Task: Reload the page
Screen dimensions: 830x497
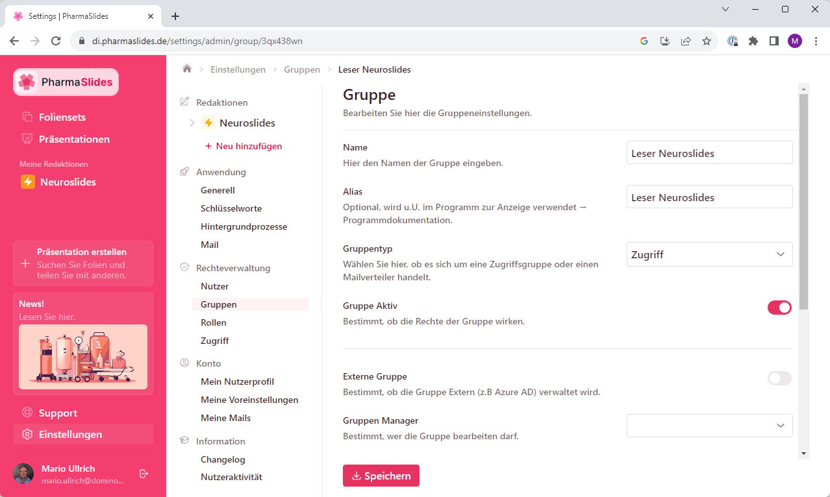Action: click(x=56, y=41)
